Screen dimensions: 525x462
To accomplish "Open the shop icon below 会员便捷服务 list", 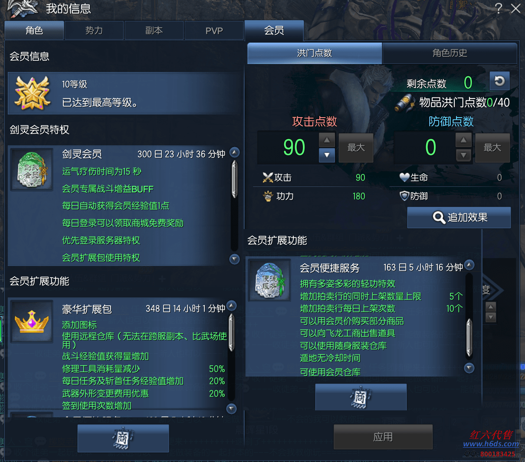I will (361, 397).
